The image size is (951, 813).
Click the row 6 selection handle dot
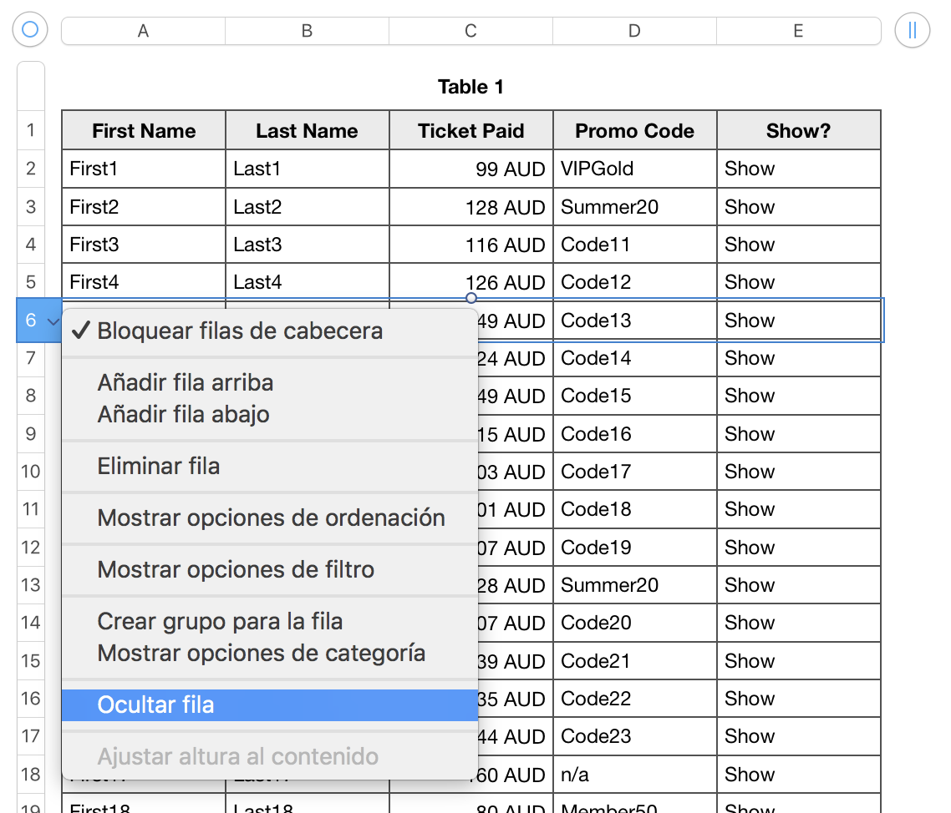(x=471, y=298)
